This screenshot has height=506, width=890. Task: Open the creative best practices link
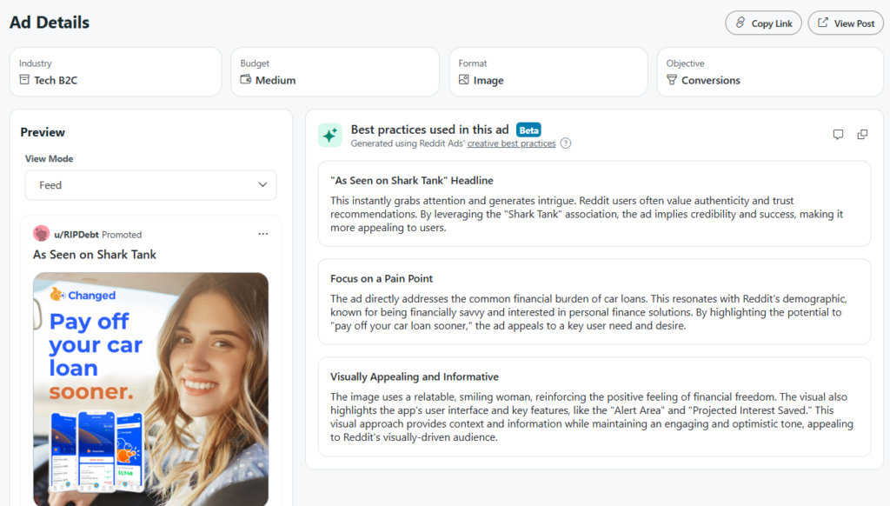click(511, 143)
